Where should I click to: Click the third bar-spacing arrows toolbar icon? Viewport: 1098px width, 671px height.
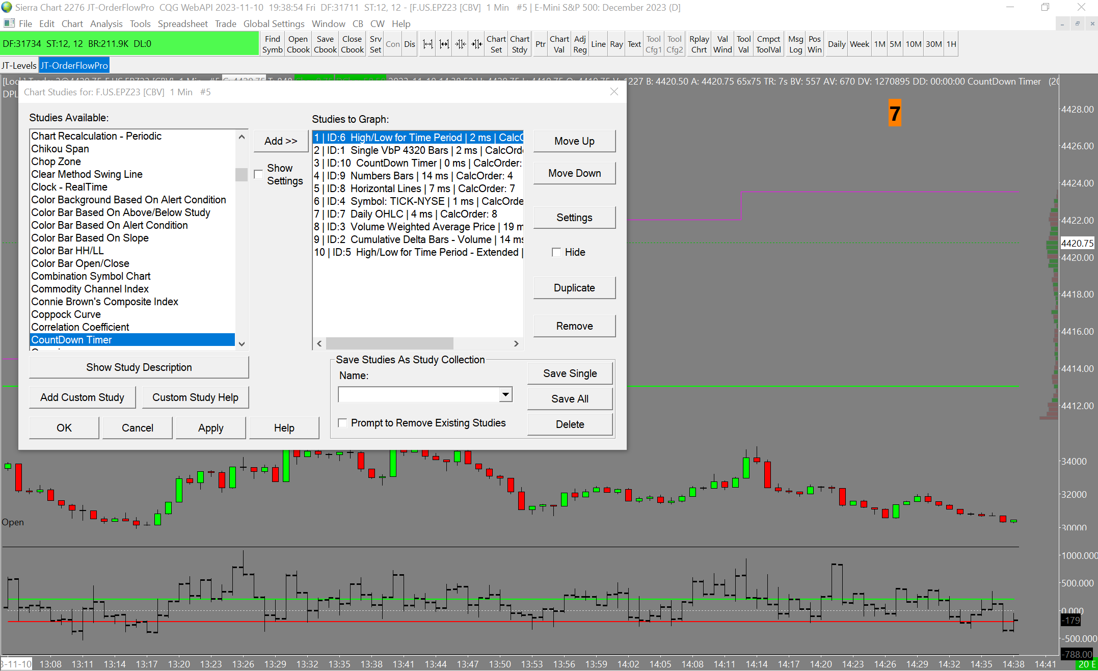point(461,44)
